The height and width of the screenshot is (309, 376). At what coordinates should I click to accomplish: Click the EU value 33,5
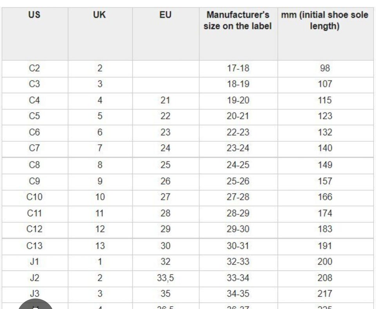[165, 278]
